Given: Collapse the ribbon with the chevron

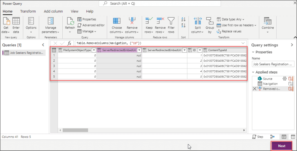Looking at the screenshot, I should (x=295, y=37).
